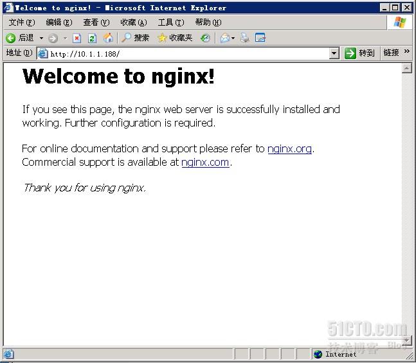Screen dimensions: 416x363
Task: Minimize the Internet Explorer window
Action: 384,8
